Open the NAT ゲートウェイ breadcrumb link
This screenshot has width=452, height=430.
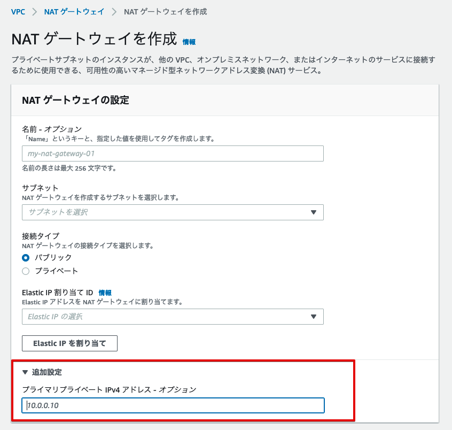tap(74, 12)
